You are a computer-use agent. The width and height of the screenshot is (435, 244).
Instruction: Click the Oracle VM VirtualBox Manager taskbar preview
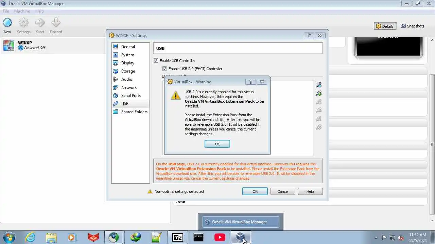241,222
